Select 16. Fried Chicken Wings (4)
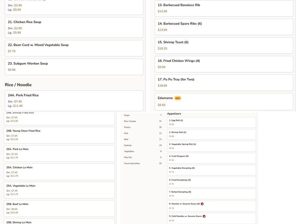This screenshot has width=299, height=224. click(x=224, y=64)
